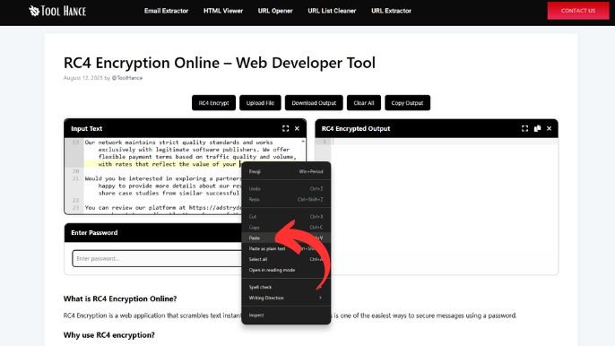Choose Paste from the context menu

tap(286, 238)
